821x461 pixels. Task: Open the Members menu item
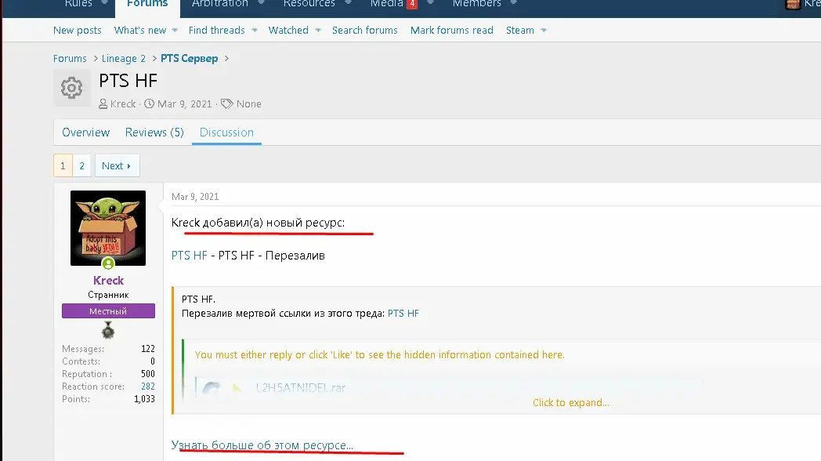coord(476,4)
